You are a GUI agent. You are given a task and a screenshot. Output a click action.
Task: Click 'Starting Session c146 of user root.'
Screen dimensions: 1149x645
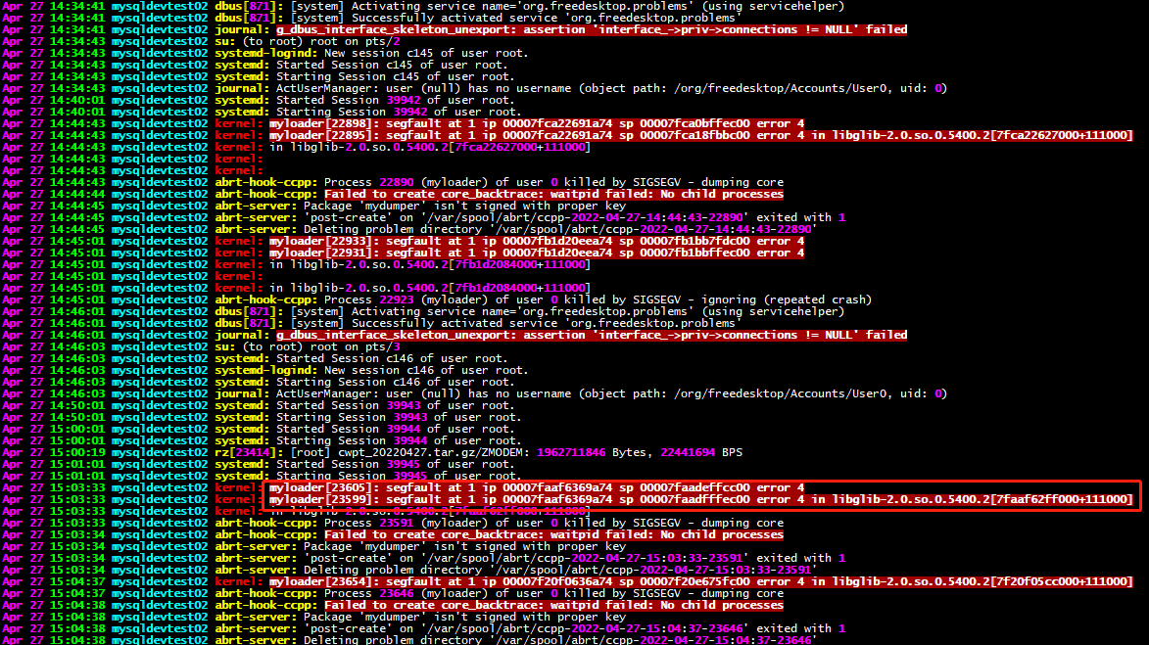coord(395,382)
